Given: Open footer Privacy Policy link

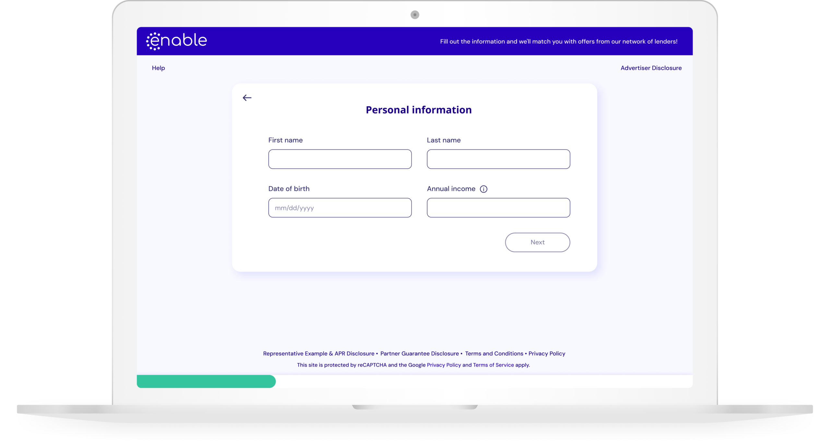Looking at the screenshot, I should tap(547, 354).
